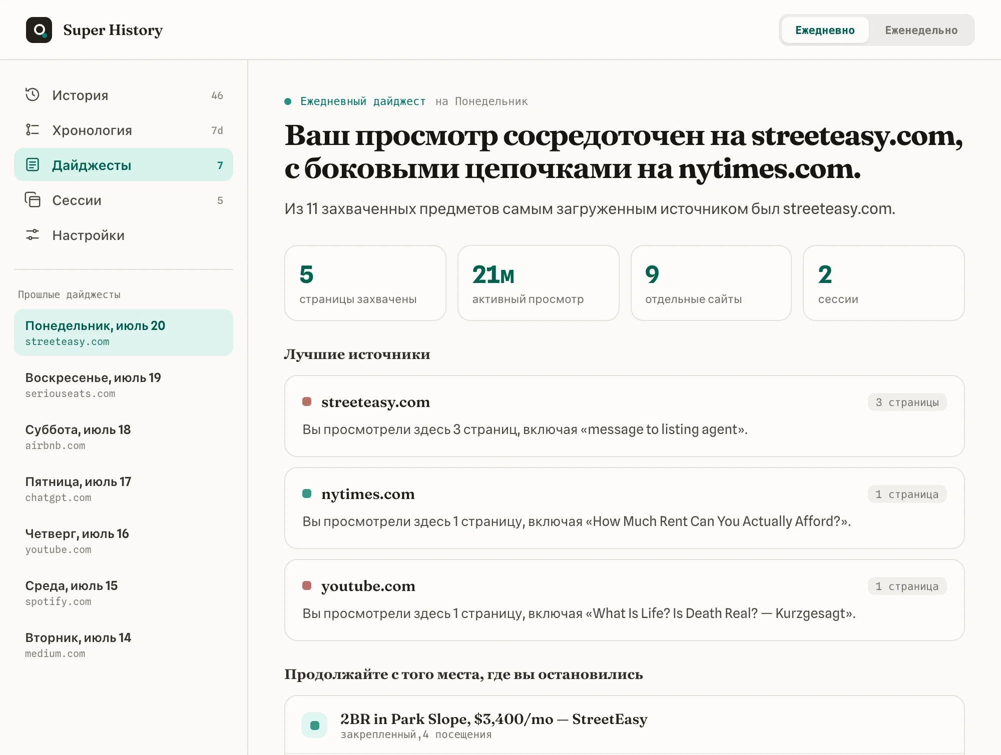Click the Настройки sliders icon

pos(33,234)
